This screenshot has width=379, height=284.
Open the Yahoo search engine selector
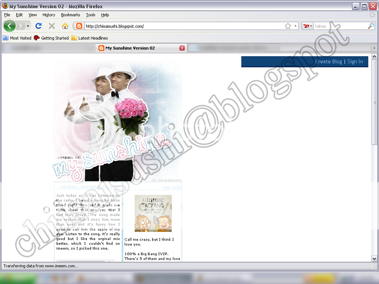tap(308, 26)
